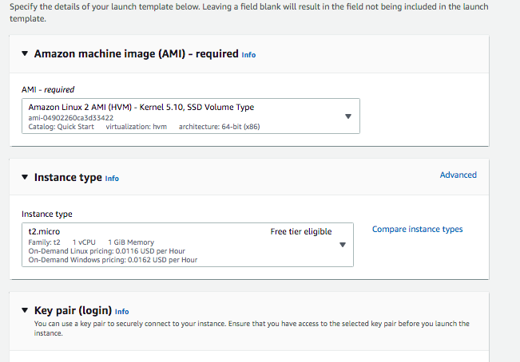
Task: Open Compare instance types link
Action: click(x=417, y=229)
